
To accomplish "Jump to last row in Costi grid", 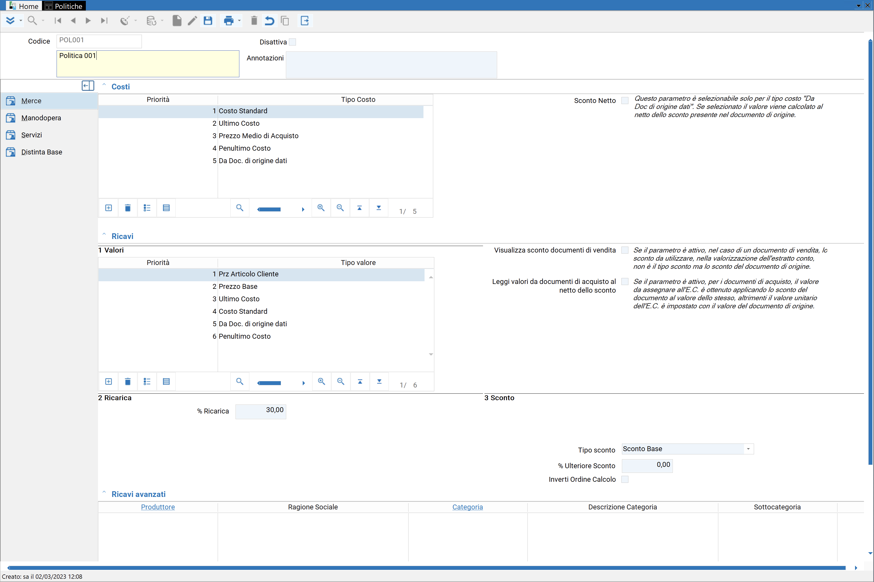I will click(x=379, y=208).
